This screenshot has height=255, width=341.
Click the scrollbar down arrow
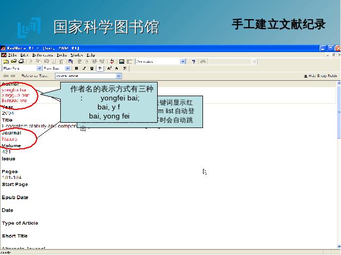[339, 246]
